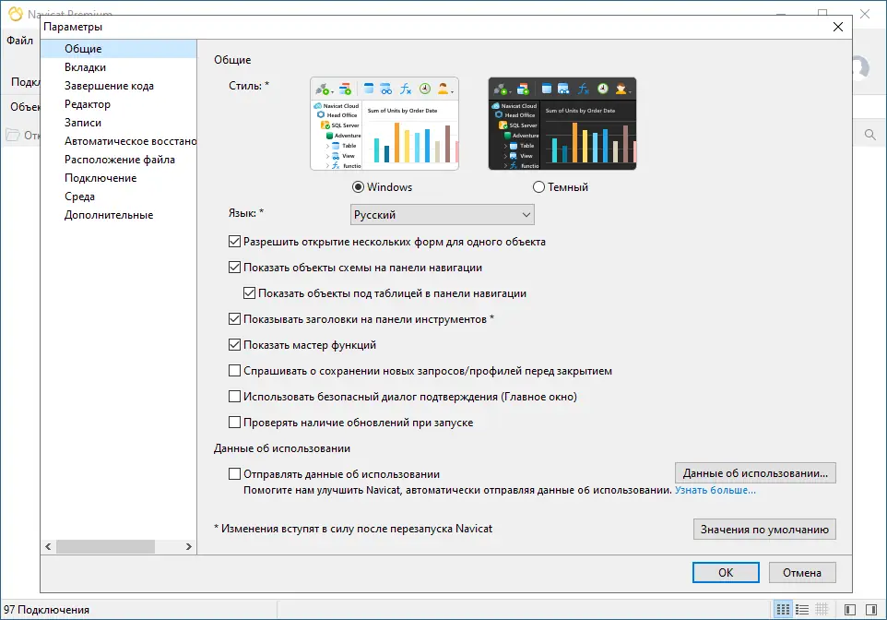Click Значения по умолчанию button
Screen dimensions: 887x620
(764, 530)
